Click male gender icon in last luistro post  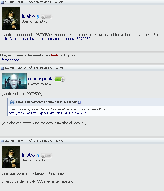(38, 155)
